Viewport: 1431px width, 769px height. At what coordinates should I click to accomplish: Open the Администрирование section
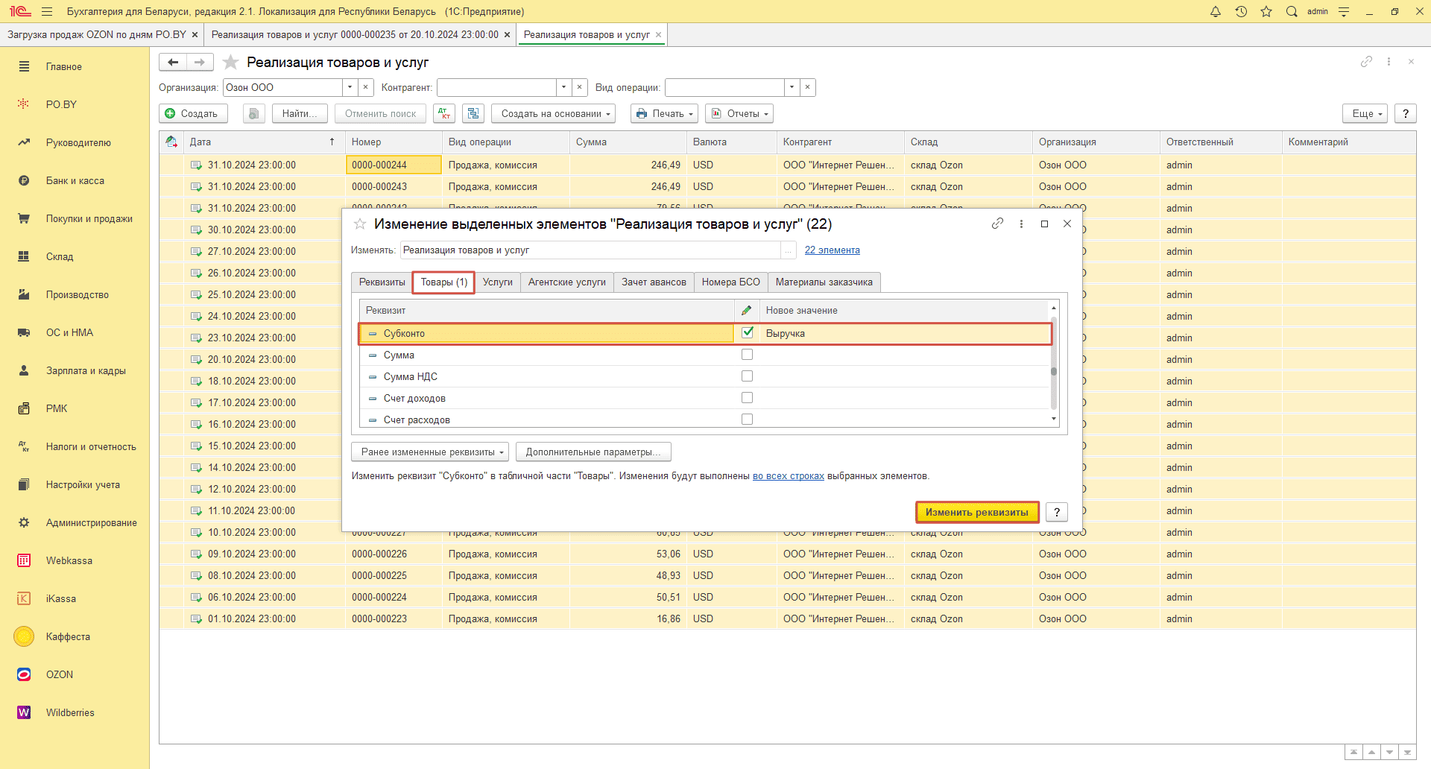coord(91,523)
